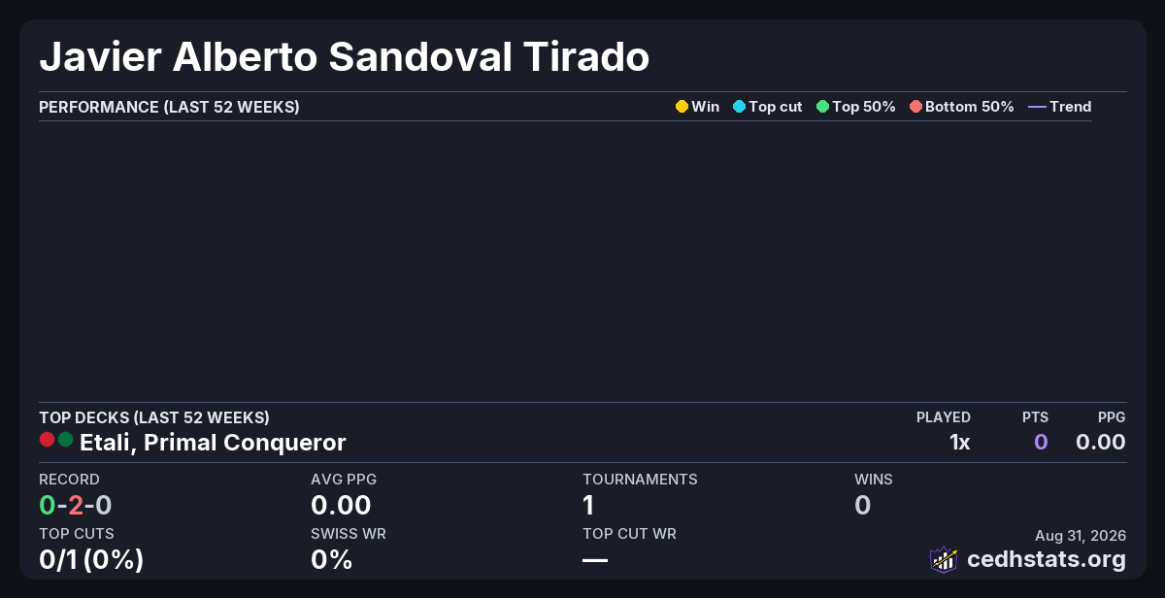Select the Etali, Primal Conqueror deck

coord(213,443)
